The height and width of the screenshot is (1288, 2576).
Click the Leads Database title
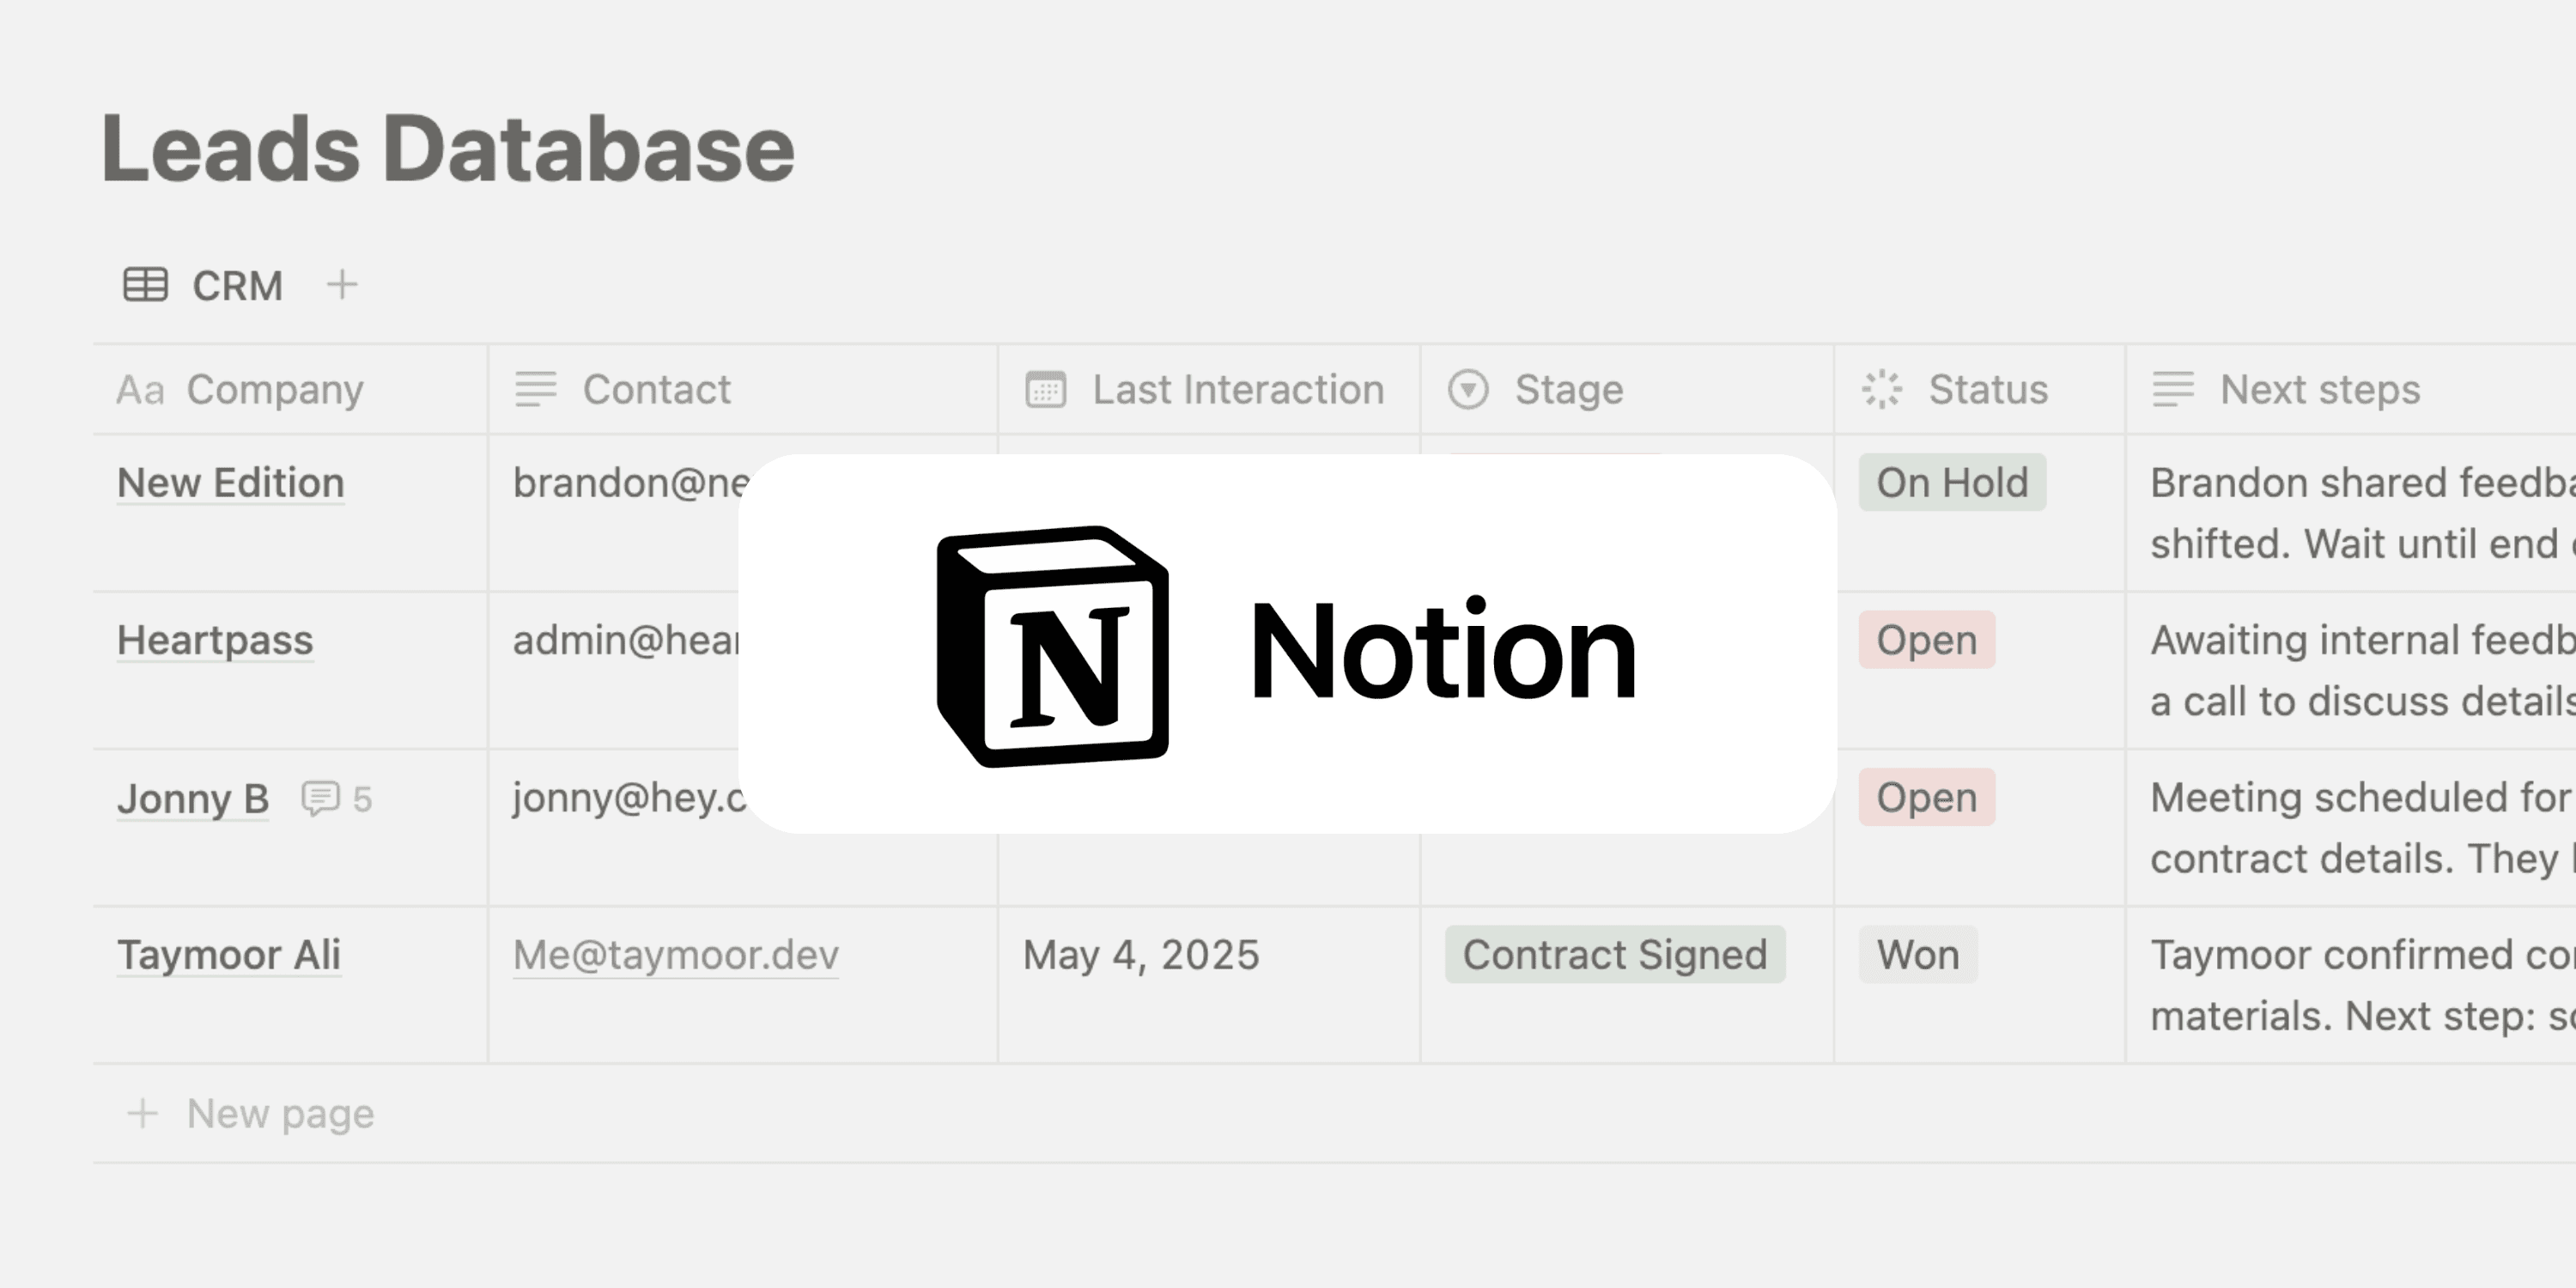448,148
